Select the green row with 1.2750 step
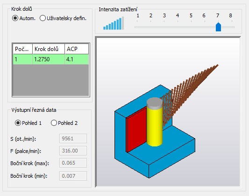 51,59
